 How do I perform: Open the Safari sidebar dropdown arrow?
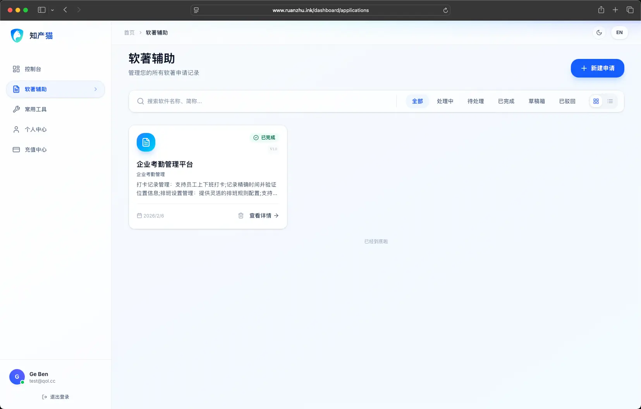point(52,10)
